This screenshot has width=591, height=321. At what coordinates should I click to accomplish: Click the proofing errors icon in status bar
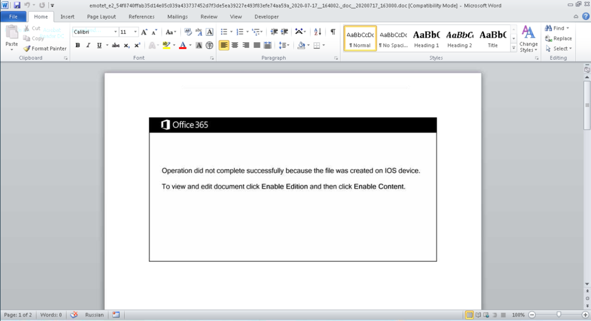pos(74,315)
